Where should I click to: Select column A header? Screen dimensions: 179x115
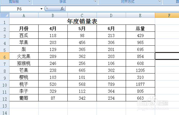click(x=24, y=15)
